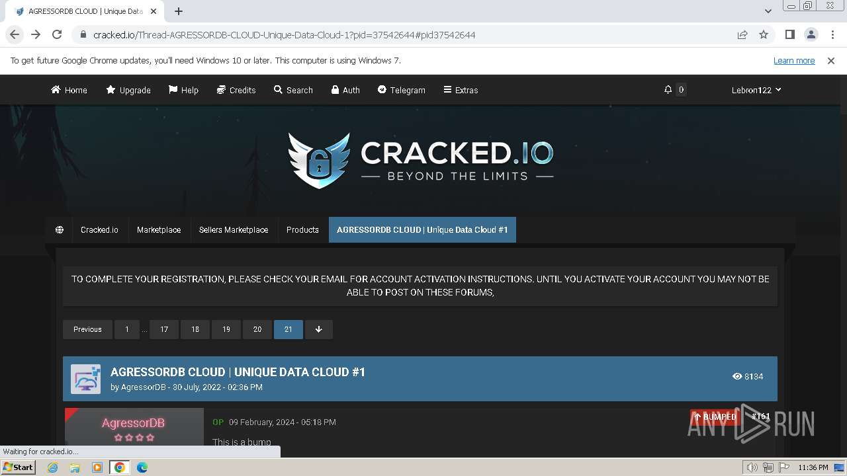Open the Sellers Marketplace breadcrumb
Viewport: 847px width, 476px height.
[234, 229]
